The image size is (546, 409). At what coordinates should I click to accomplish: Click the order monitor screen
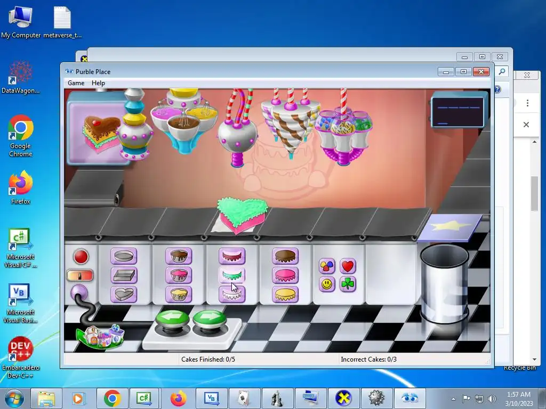point(458,112)
